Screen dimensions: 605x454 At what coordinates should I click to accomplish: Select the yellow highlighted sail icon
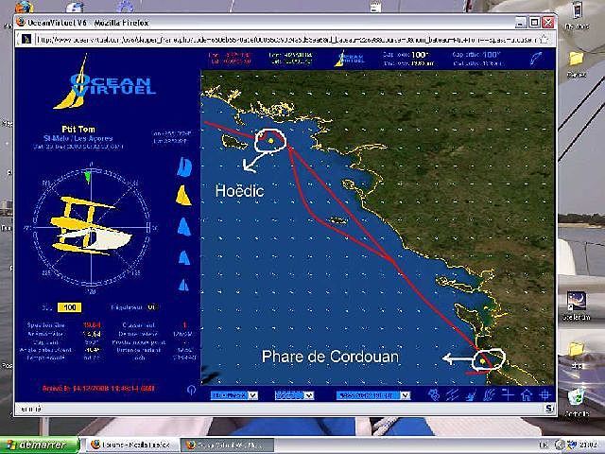coord(183,196)
